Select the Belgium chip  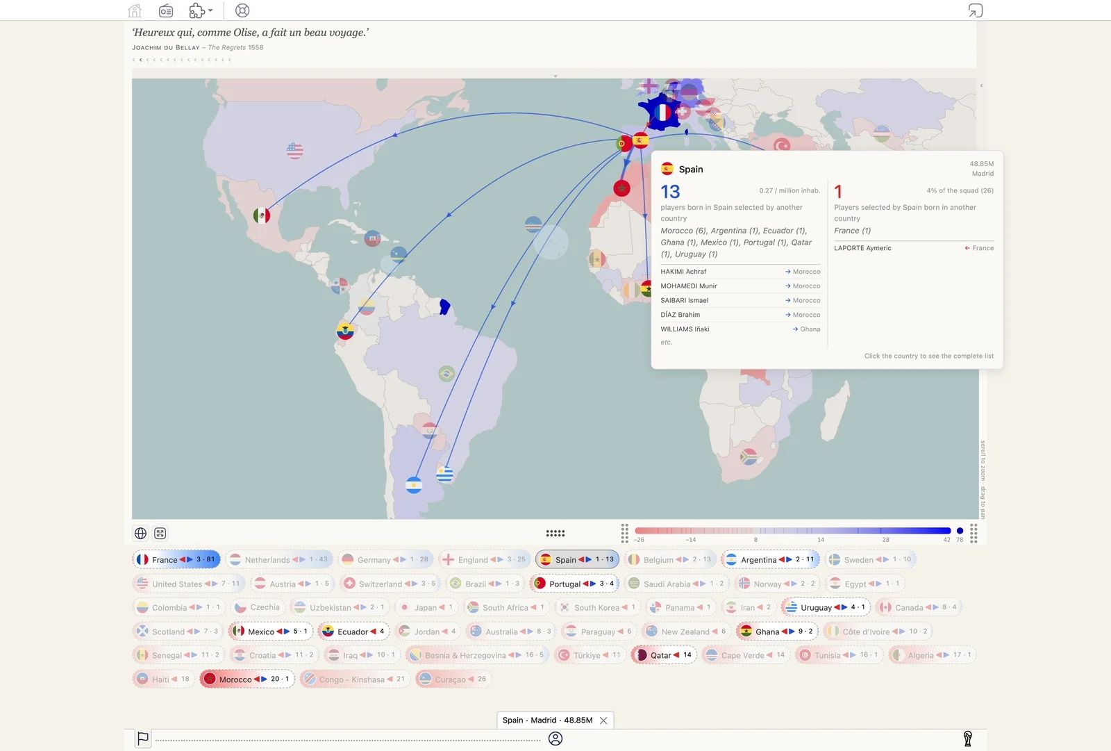(x=669, y=559)
